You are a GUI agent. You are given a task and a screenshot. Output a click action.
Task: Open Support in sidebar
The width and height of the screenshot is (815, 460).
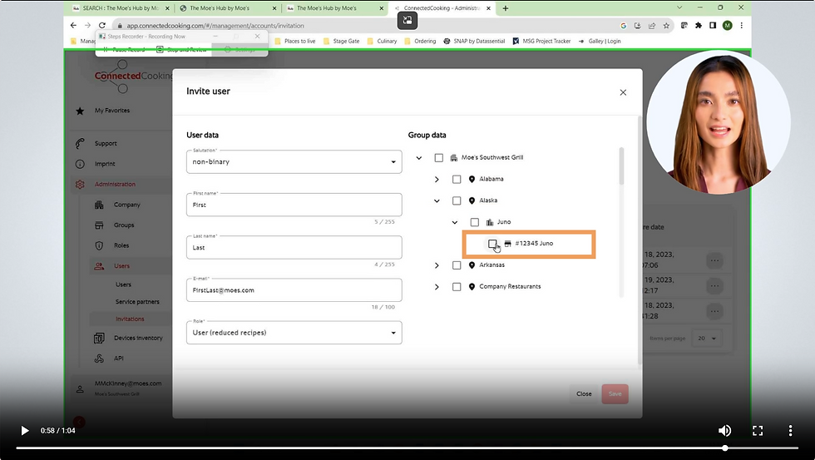coord(106,143)
